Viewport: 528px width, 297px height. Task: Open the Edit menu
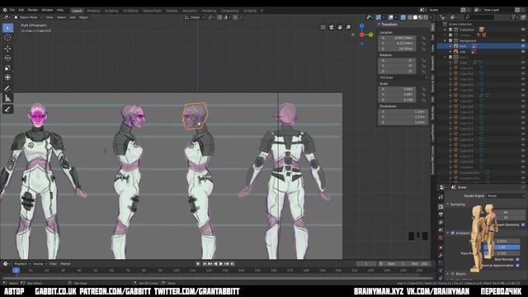click(21, 10)
